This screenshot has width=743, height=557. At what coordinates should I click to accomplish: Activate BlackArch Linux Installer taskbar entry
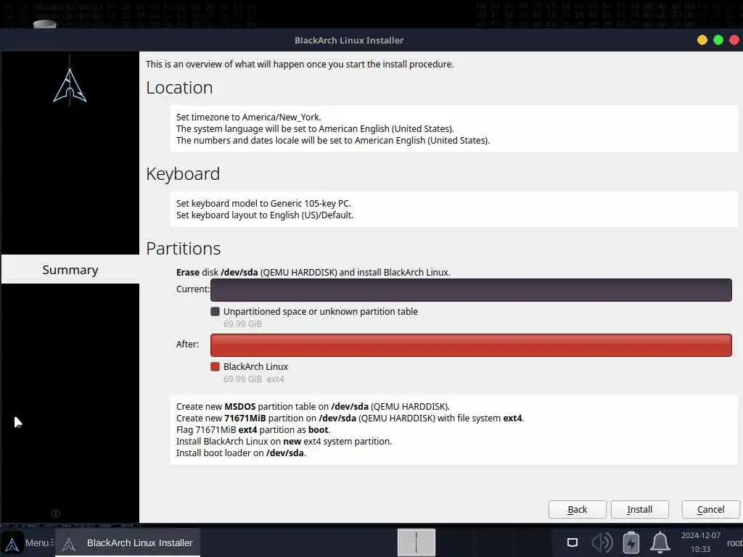point(128,542)
